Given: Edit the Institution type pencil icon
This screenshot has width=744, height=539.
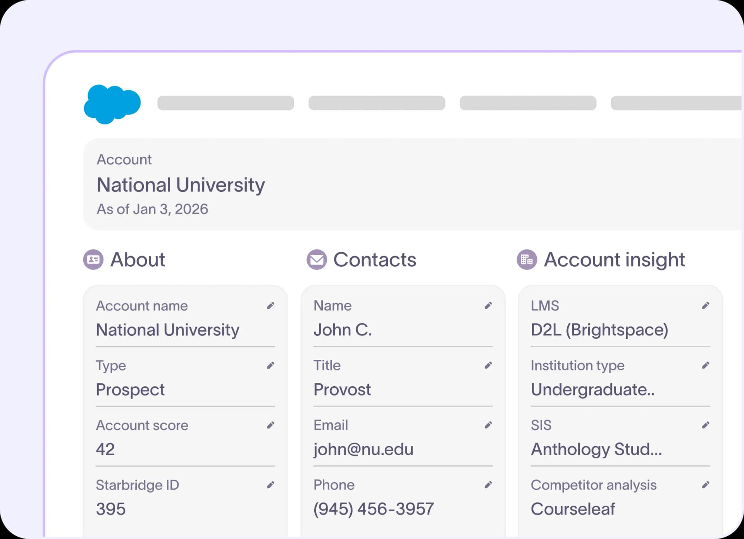Looking at the screenshot, I should [x=706, y=366].
